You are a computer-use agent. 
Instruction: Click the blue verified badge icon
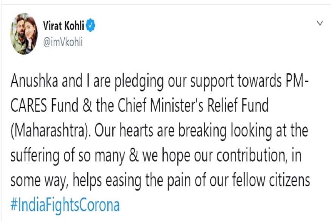tap(90, 25)
